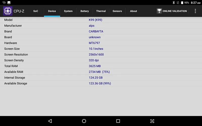202x126 pixels.
Task: Tap the 95% battery percentage
Action: point(187,3)
